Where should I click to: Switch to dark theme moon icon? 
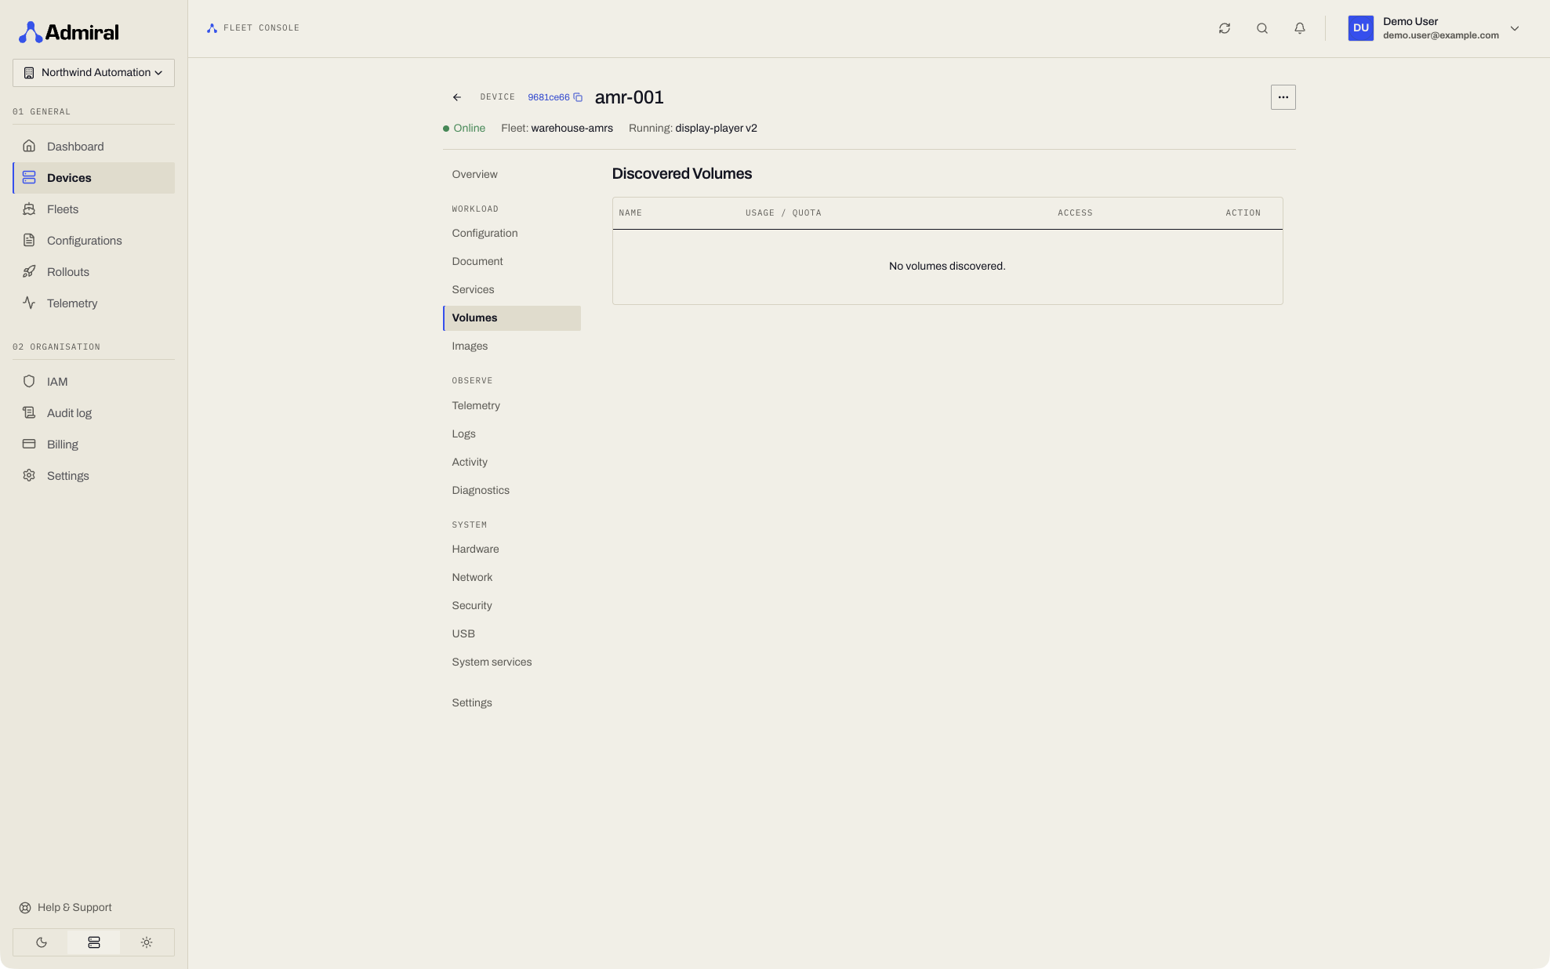pos(41,942)
